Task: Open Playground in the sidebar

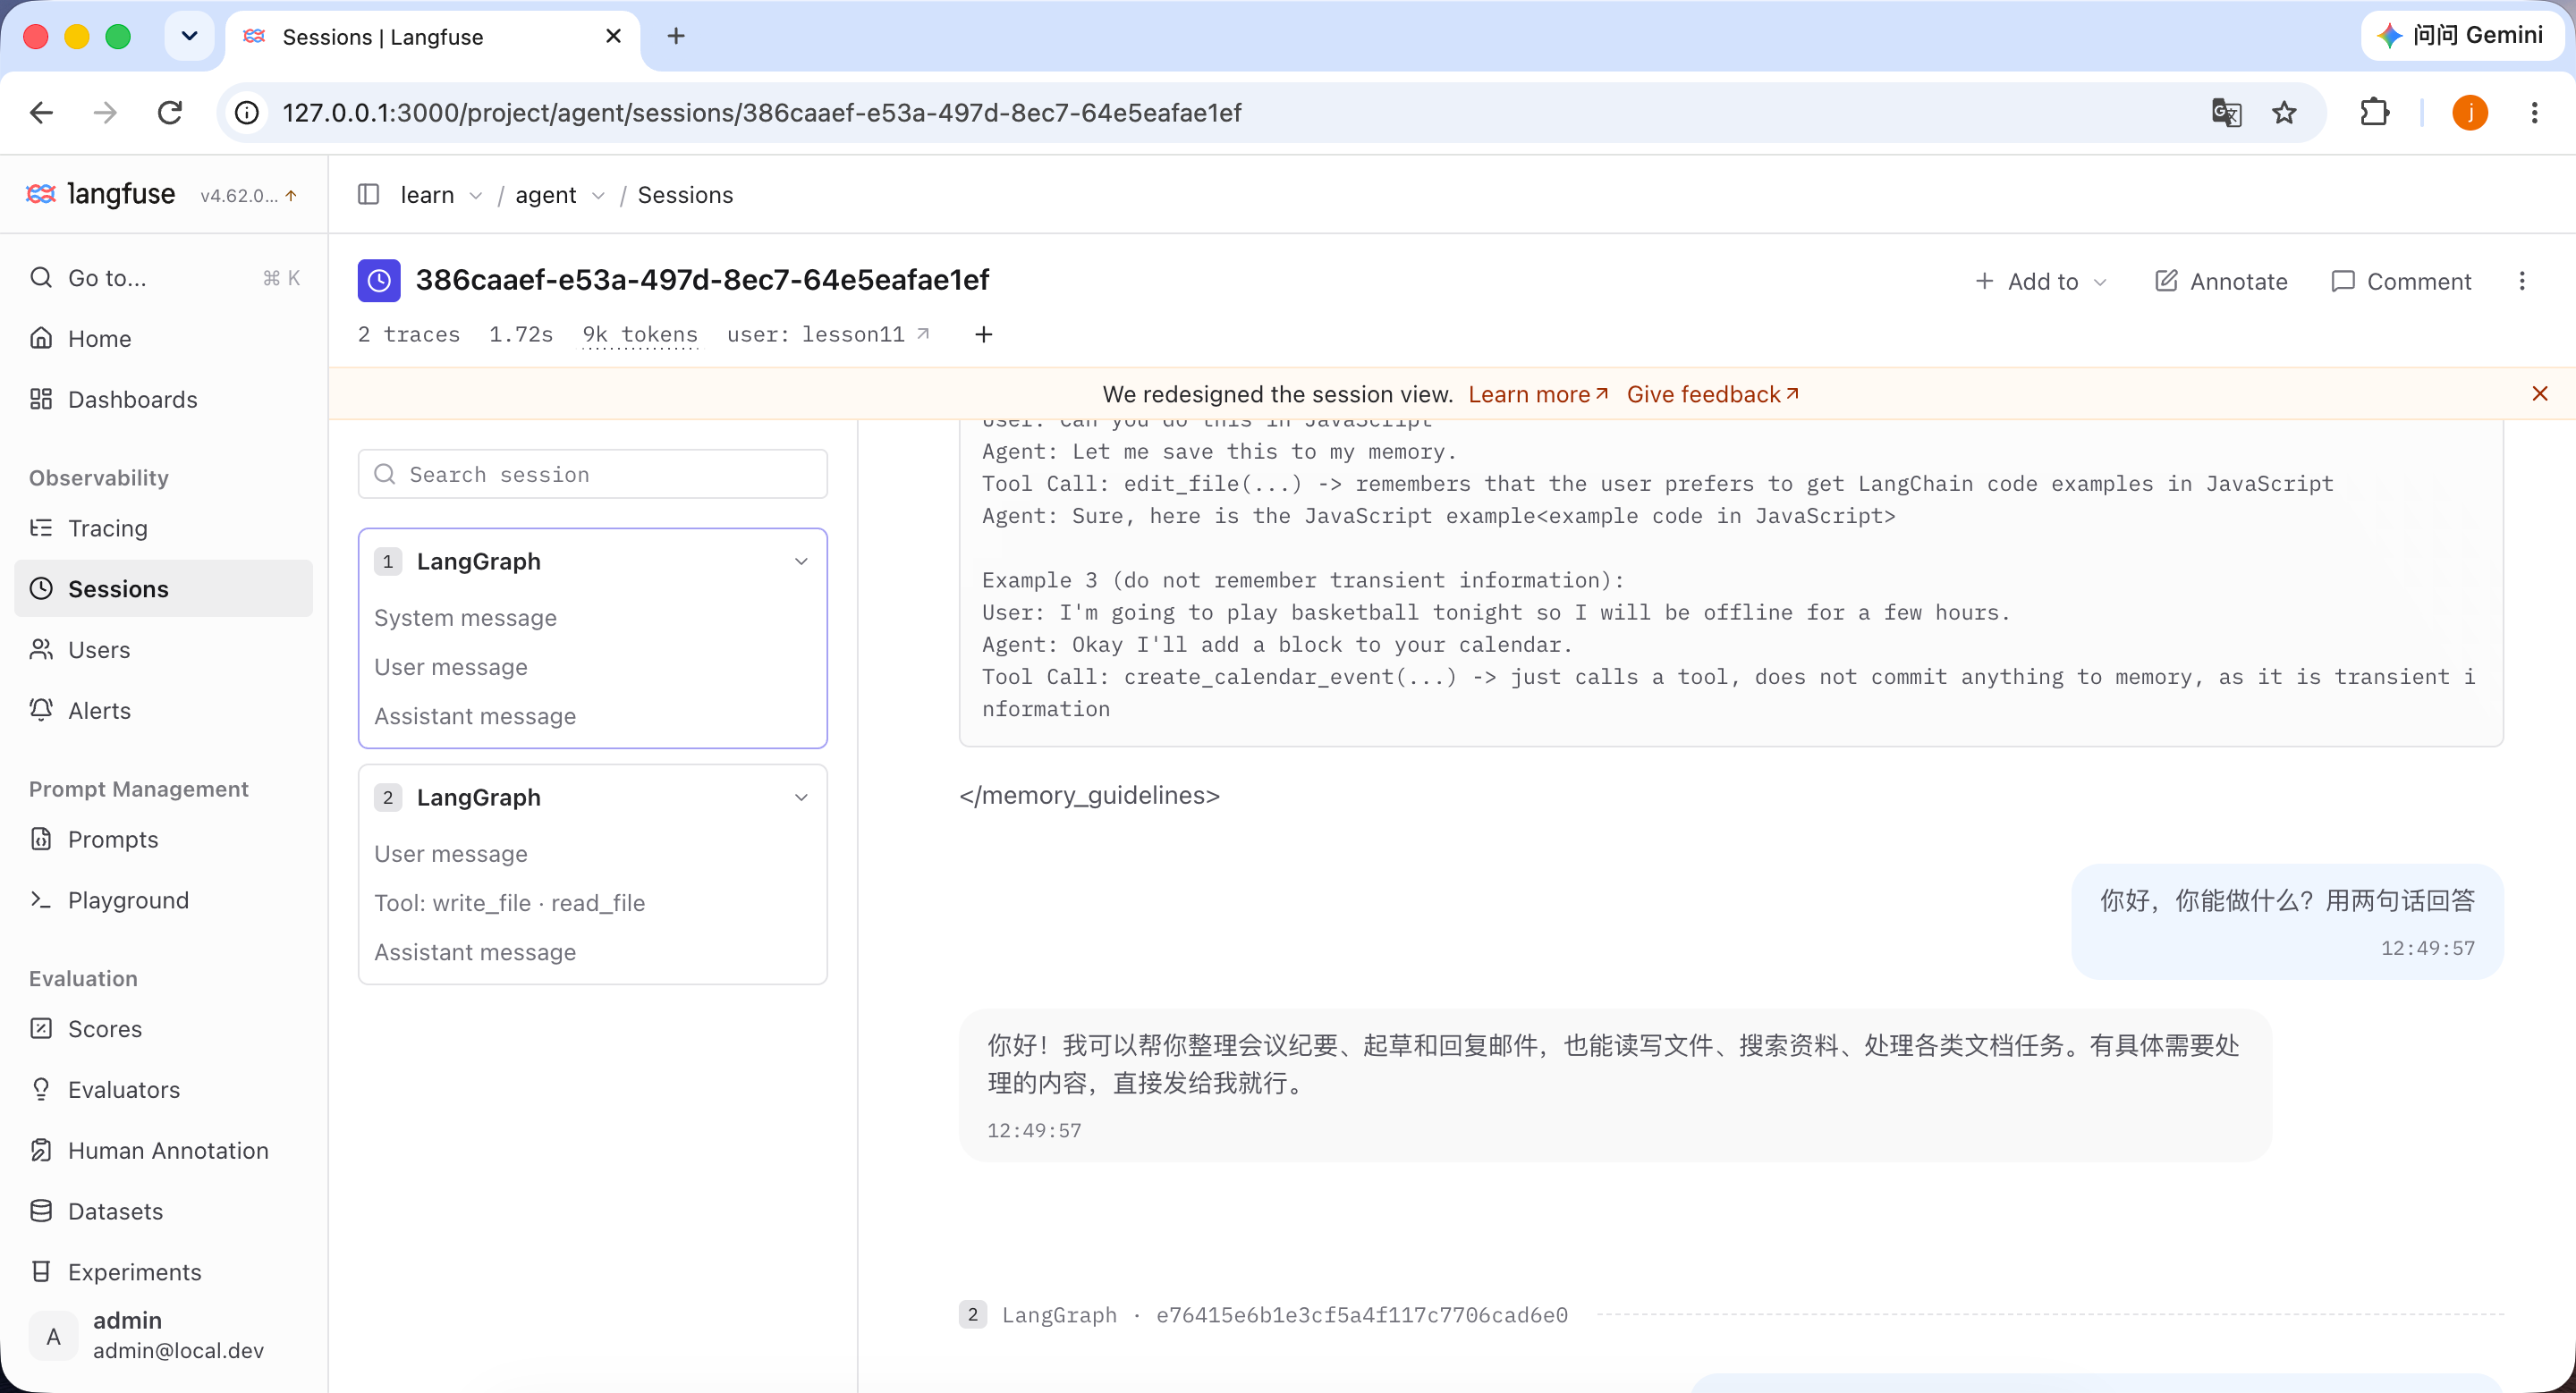Action: click(x=163, y=901)
